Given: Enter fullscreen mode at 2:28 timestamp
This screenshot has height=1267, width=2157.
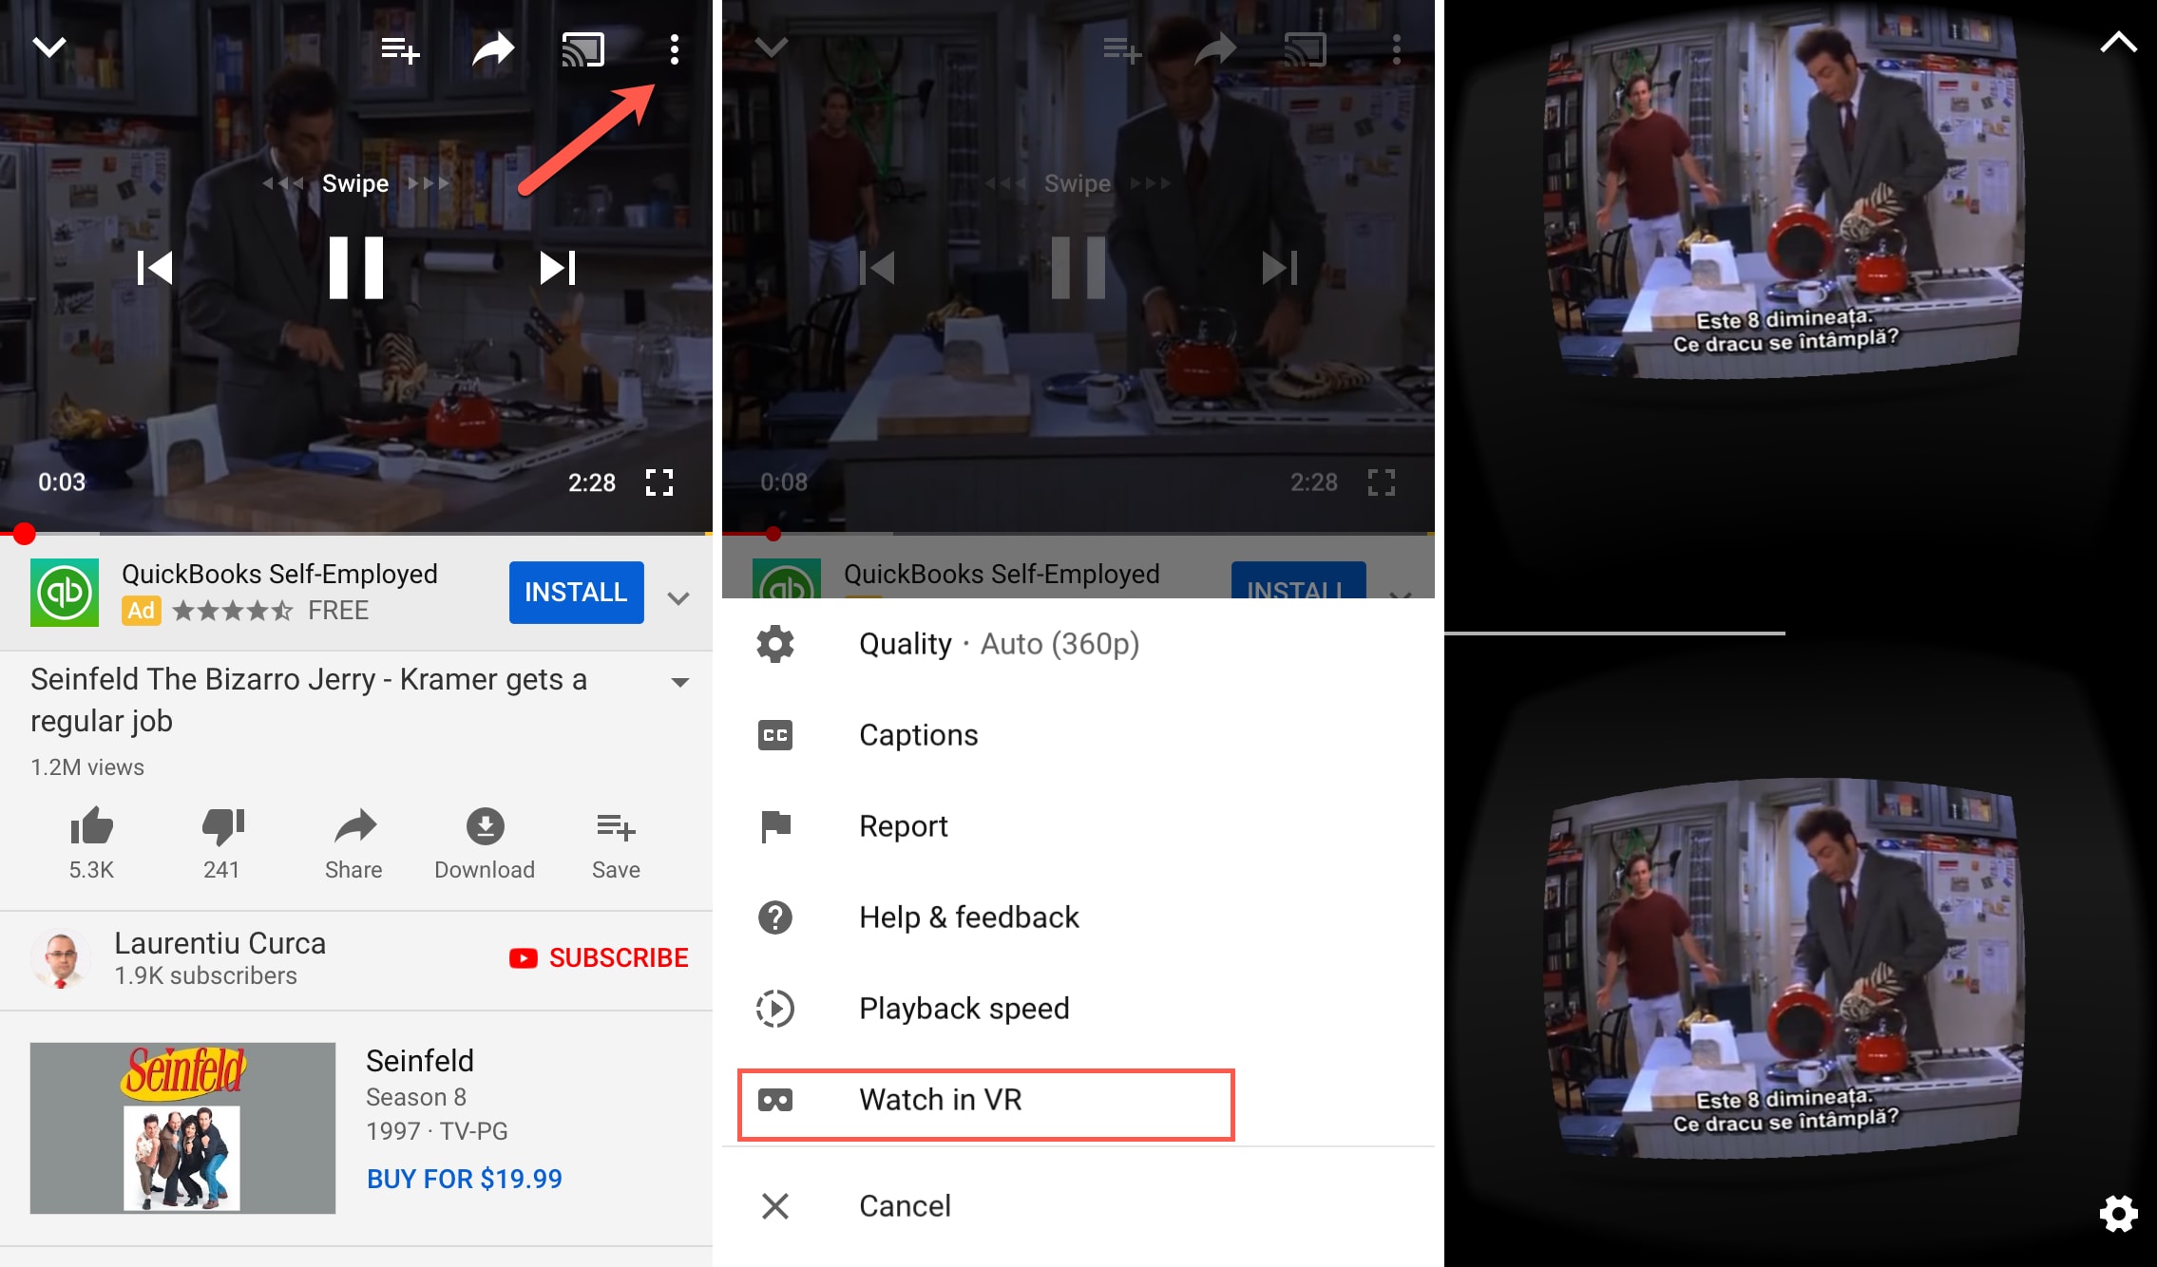Looking at the screenshot, I should (x=659, y=482).
